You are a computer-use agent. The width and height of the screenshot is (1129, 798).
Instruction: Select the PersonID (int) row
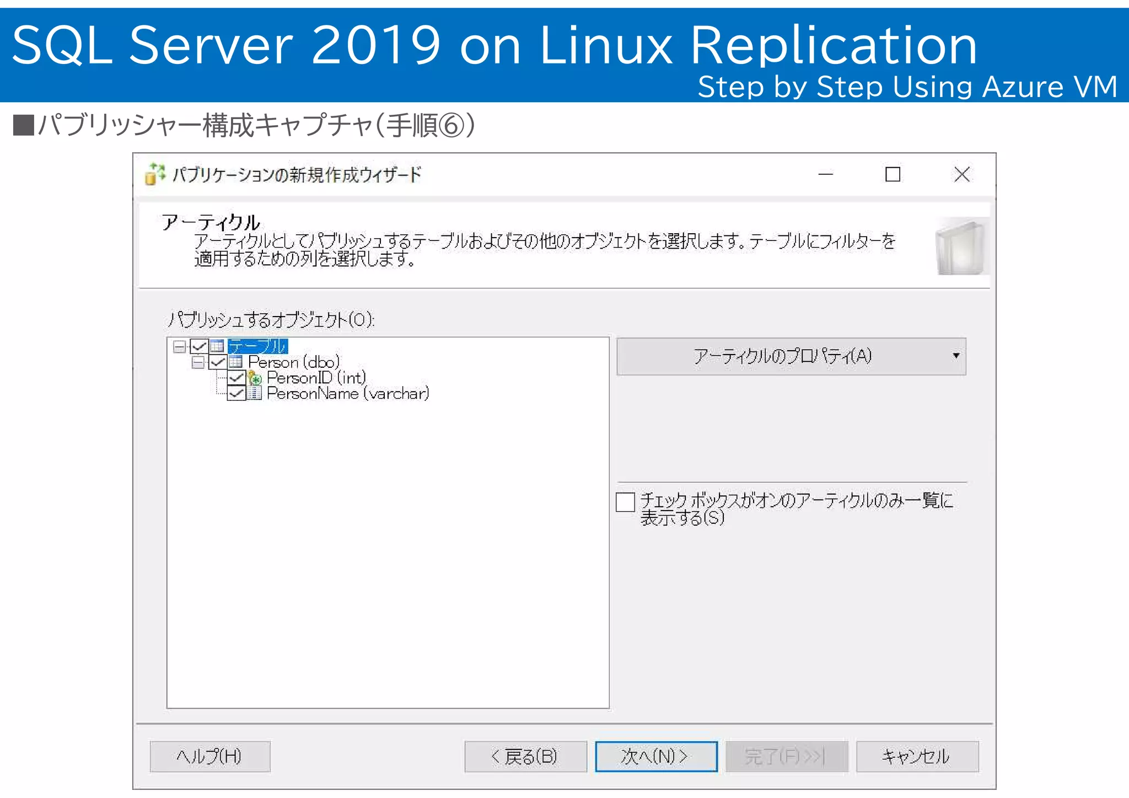click(x=316, y=378)
